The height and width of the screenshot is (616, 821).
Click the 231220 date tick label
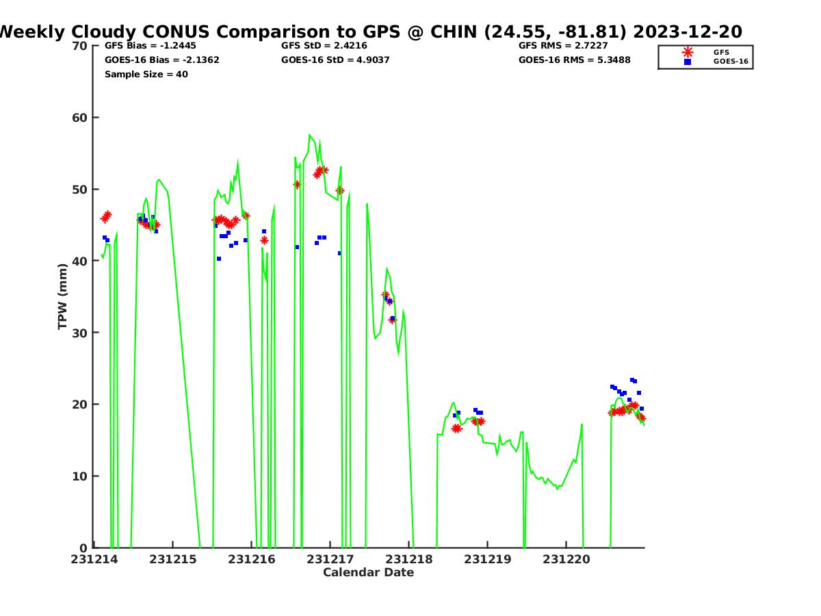[x=566, y=559]
